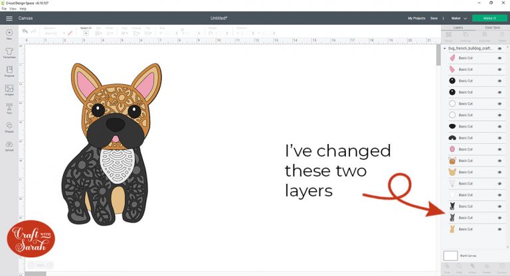
Task: Click the zoom in button on canvas
Action: (50, 265)
